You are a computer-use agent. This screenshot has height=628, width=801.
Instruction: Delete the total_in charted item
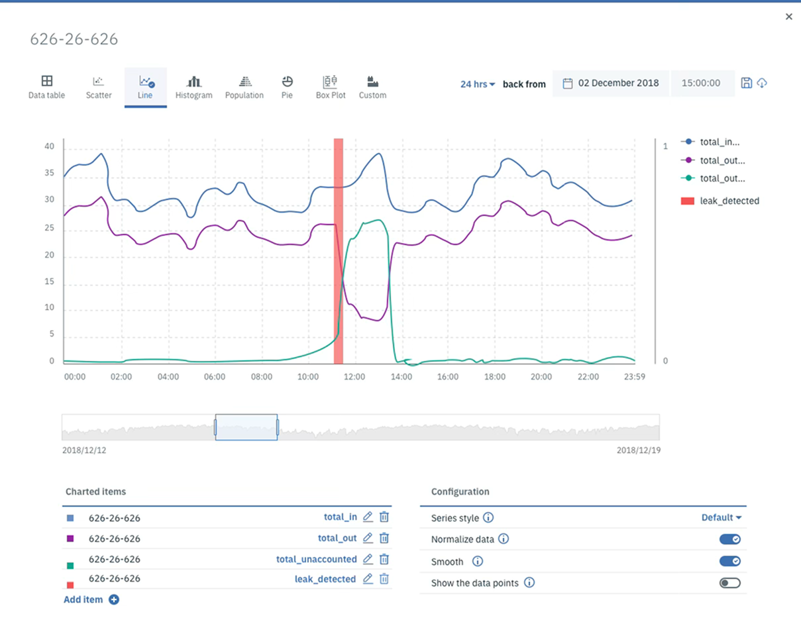(x=384, y=517)
